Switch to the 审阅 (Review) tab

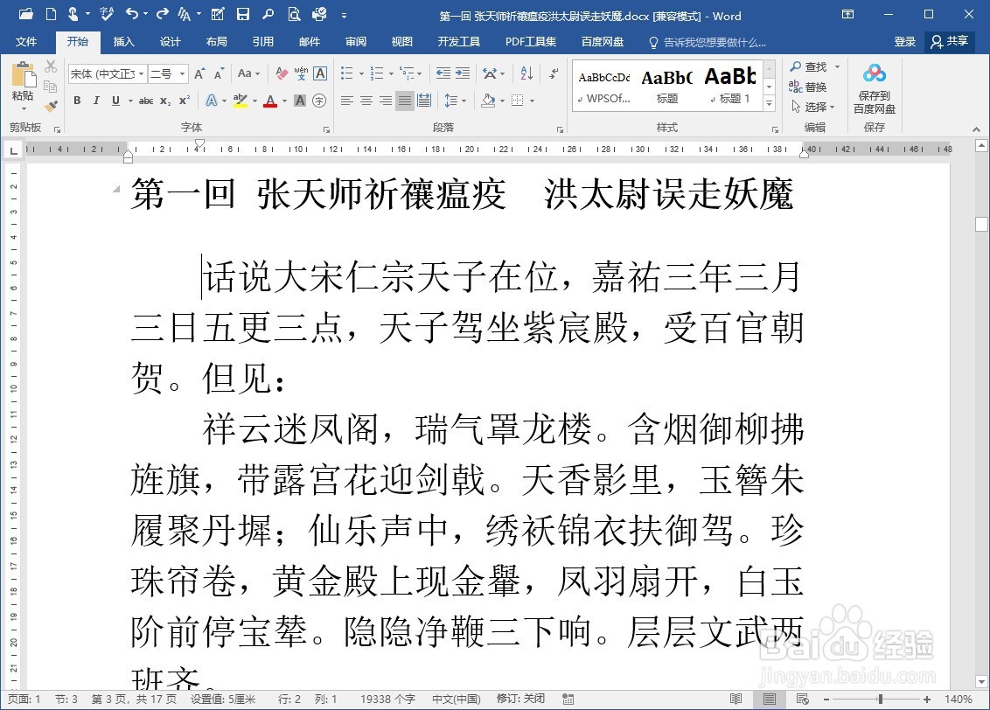click(x=356, y=42)
